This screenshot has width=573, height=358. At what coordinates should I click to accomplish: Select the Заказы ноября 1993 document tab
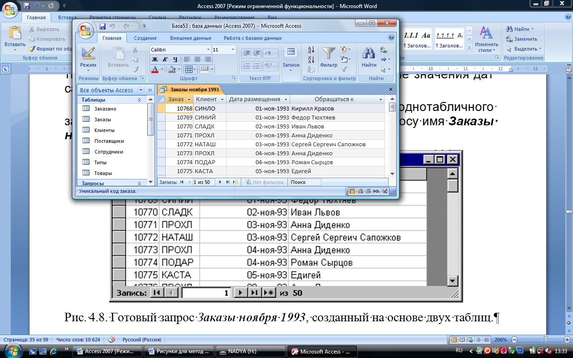point(190,89)
